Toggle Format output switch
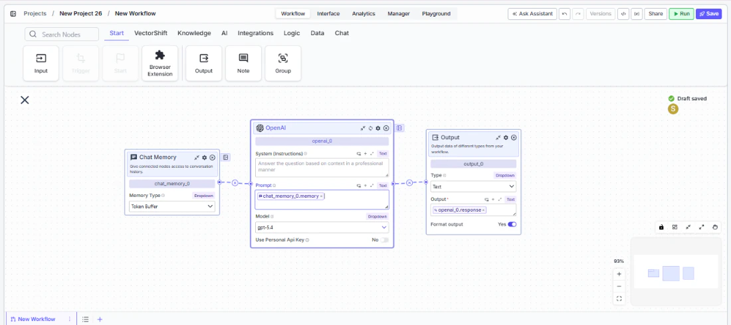731x325 pixels. [512, 224]
